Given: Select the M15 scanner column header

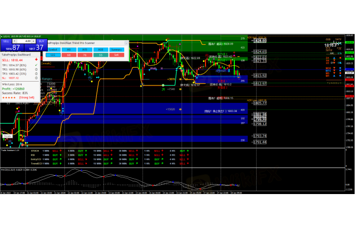Looking at the screenshot, I should tap(84, 49).
